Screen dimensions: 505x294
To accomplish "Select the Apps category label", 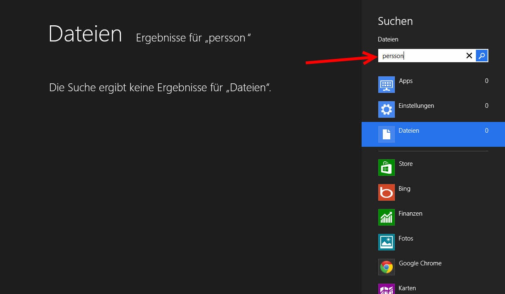I will tap(406, 81).
